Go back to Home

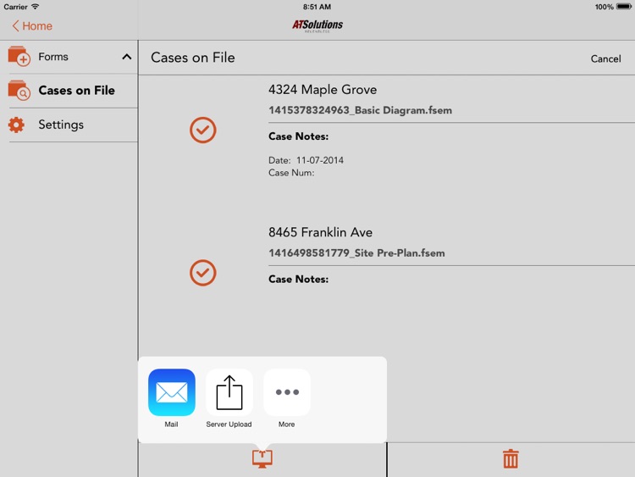(x=32, y=26)
